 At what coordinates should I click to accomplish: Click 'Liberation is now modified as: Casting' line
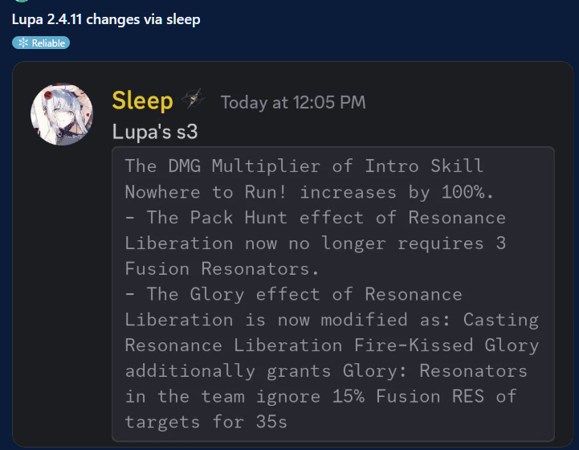pos(332,320)
